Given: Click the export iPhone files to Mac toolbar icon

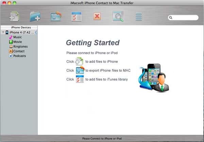Looking at the screenshot, I should click(56, 16).
